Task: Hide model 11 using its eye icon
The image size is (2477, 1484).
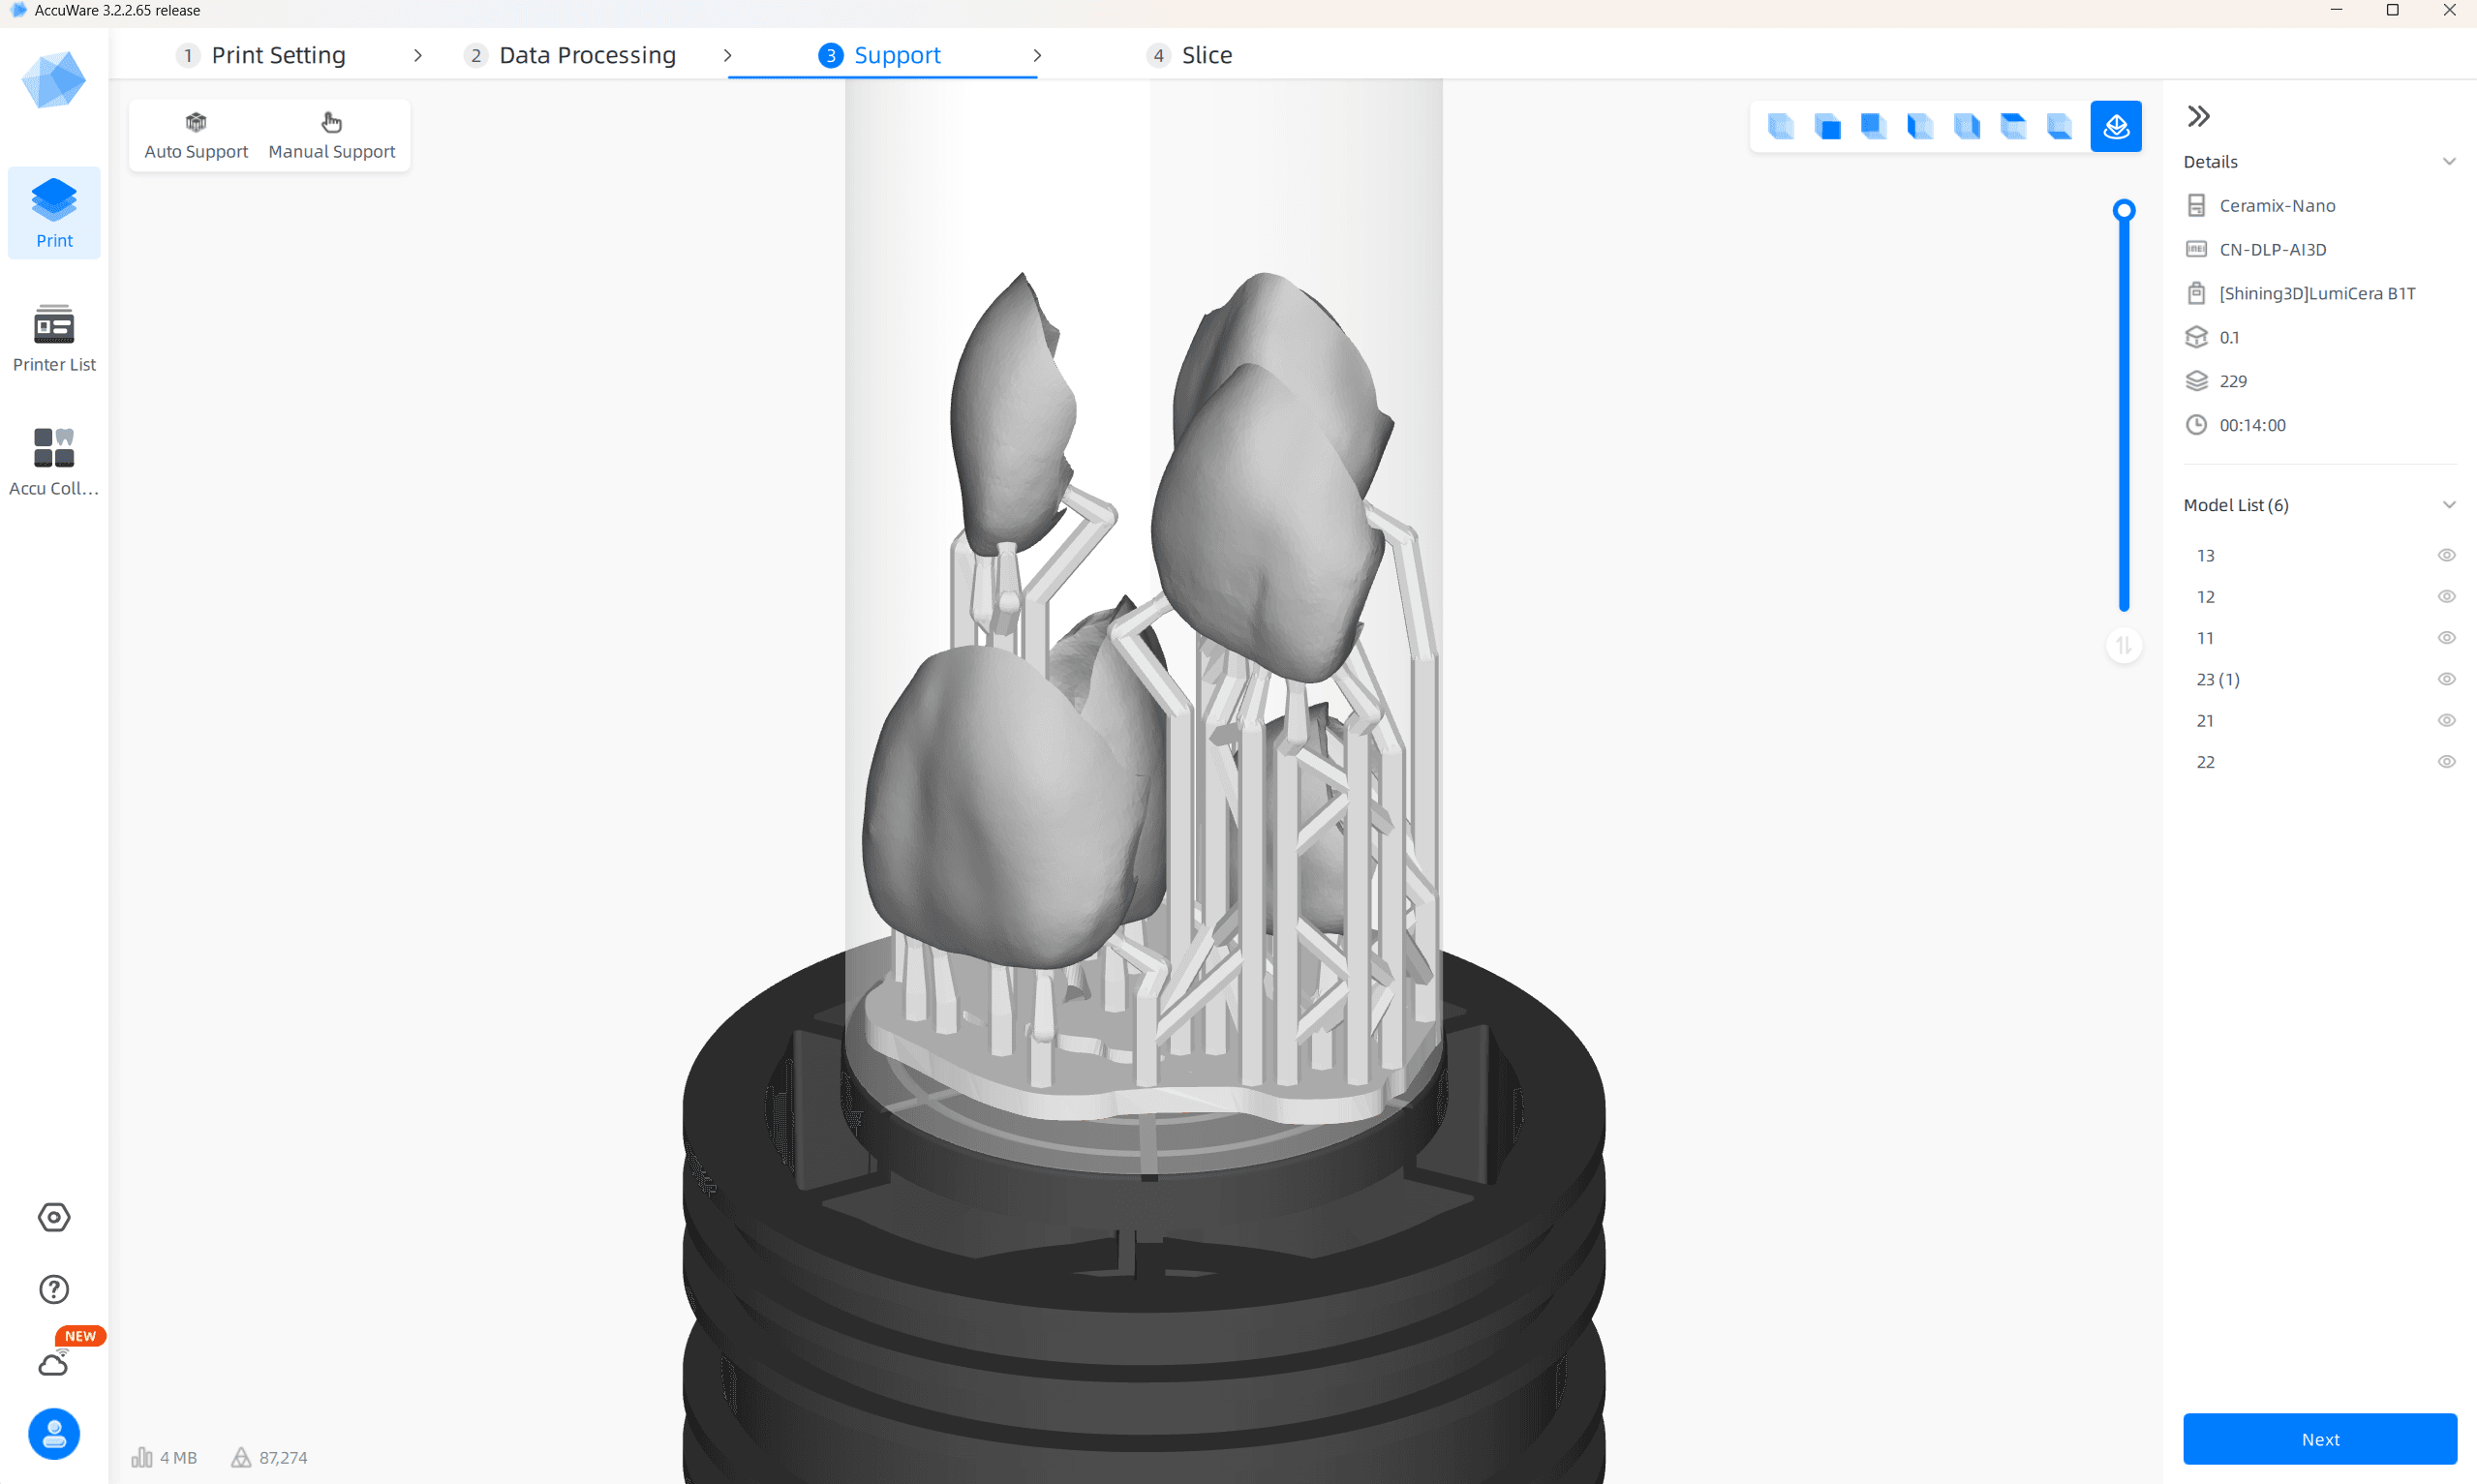Action: point(2446,638)
